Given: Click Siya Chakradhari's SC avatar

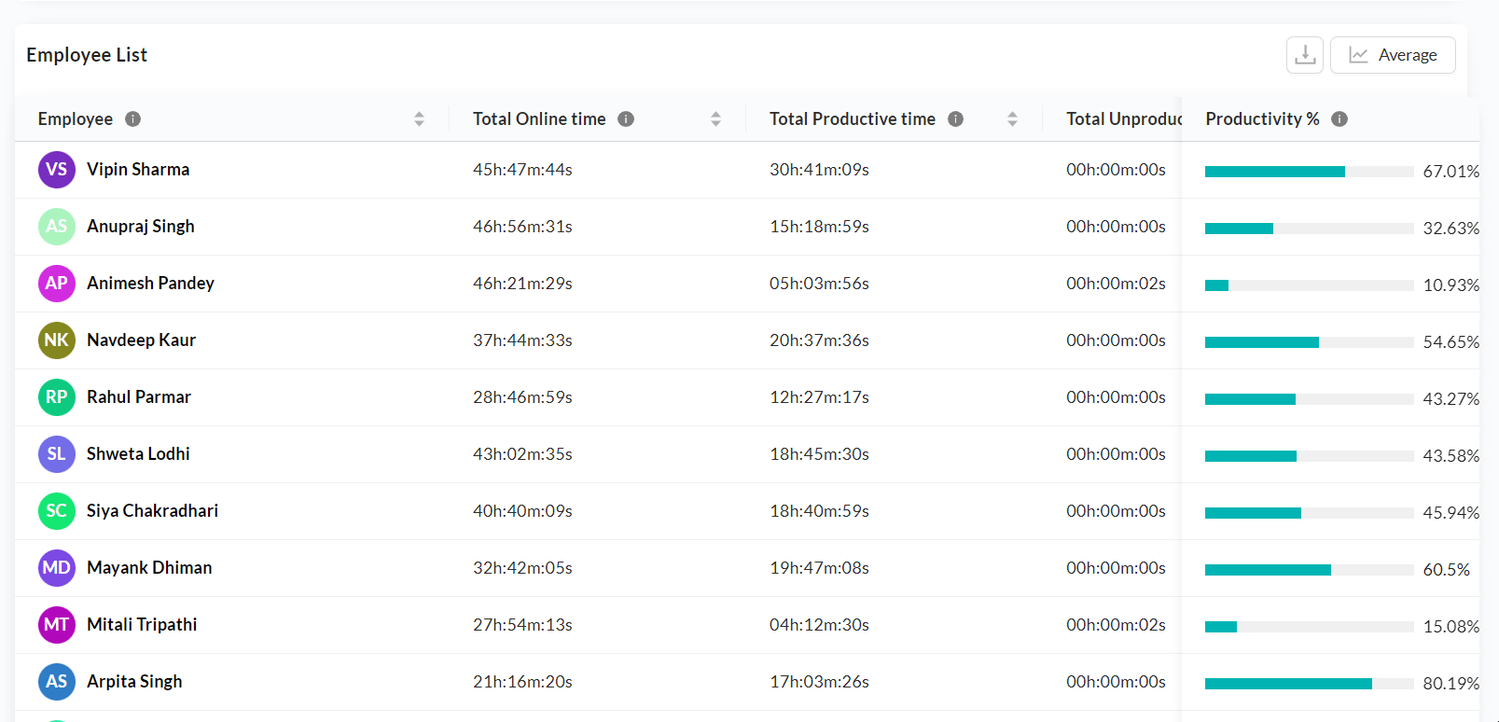Looking at the screenshot, I should (x=57, y=511).
